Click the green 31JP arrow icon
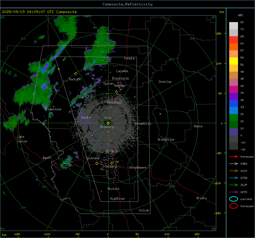The image size is (255, 238). [233, 185]
